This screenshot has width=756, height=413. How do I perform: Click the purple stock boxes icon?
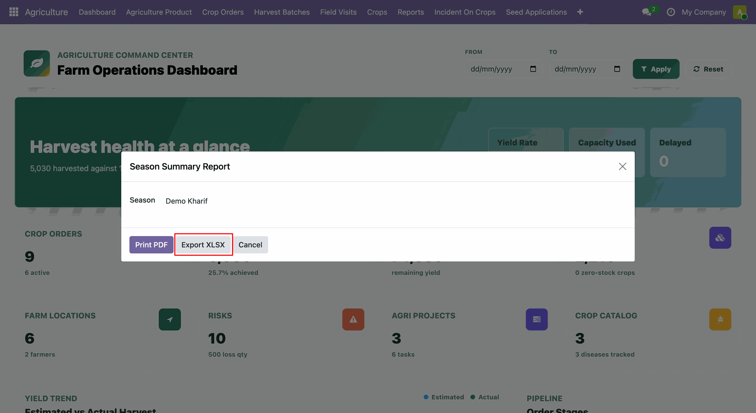[720, 238]
